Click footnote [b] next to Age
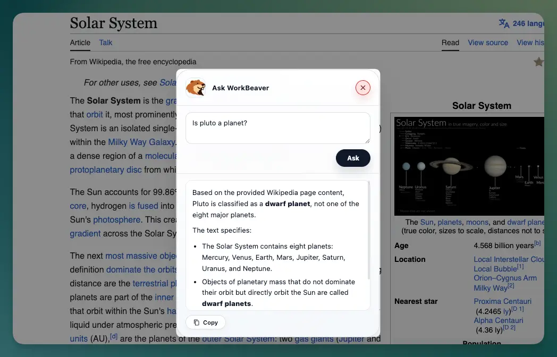This screenshot has width=557, height=357. point(537,243)
